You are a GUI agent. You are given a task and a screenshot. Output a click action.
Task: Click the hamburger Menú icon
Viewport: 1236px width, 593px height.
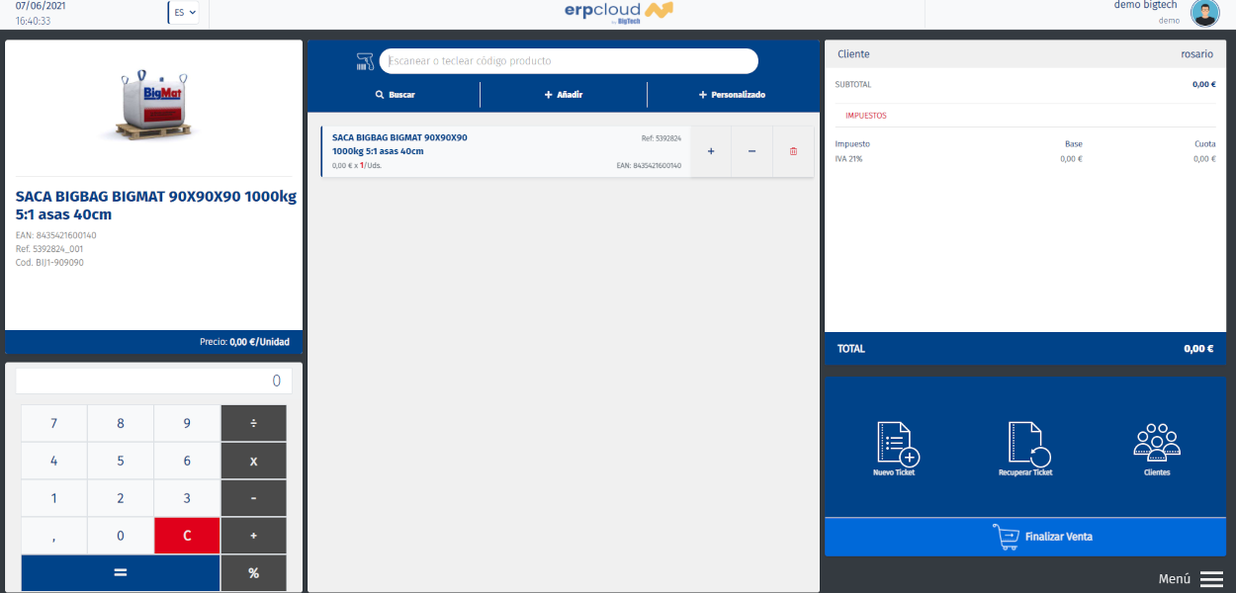[1212, 579]
